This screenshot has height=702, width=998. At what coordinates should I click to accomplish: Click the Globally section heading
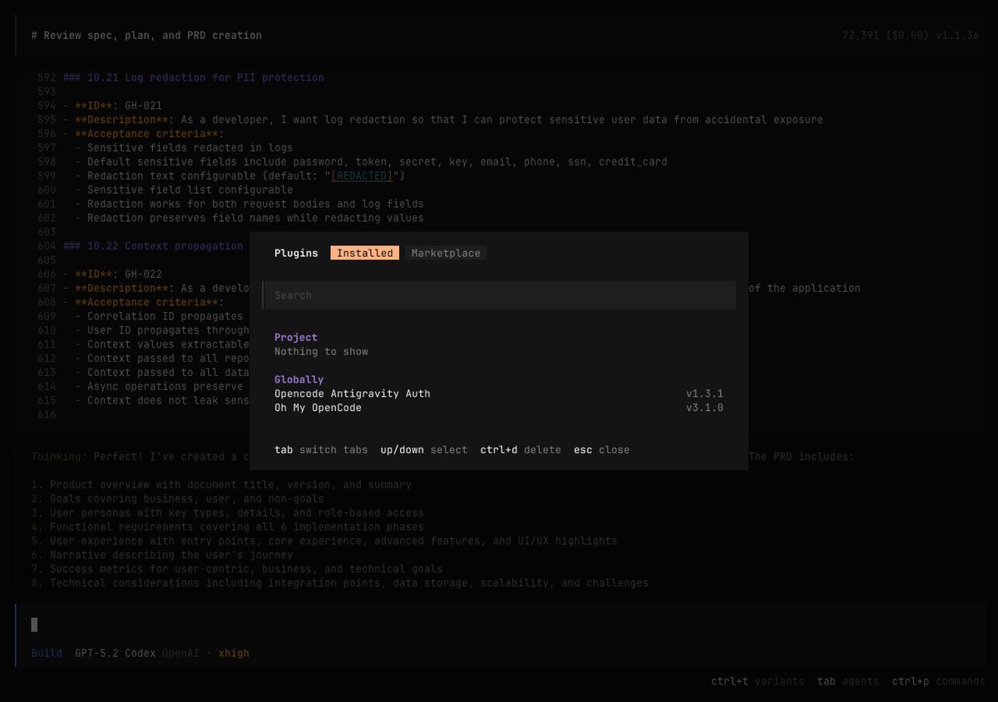(299, 379)
